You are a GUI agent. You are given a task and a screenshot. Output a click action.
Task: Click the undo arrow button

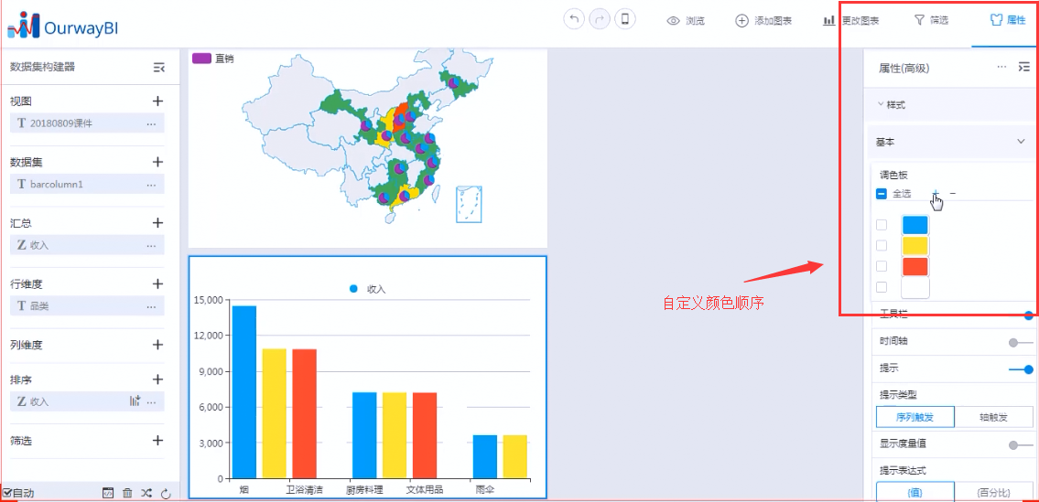(574, 19)
